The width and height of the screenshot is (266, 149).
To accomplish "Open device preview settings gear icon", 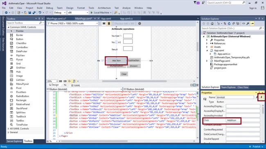I will [140, 24].
